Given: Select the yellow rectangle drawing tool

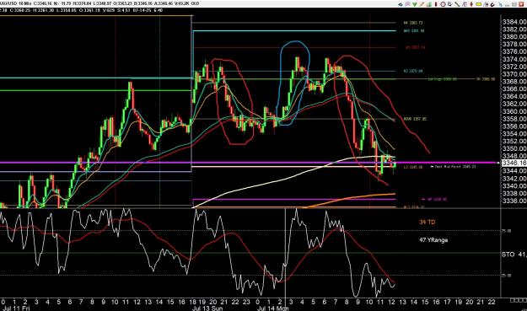Looking at the screenshot, I should [x=479, y=4].
